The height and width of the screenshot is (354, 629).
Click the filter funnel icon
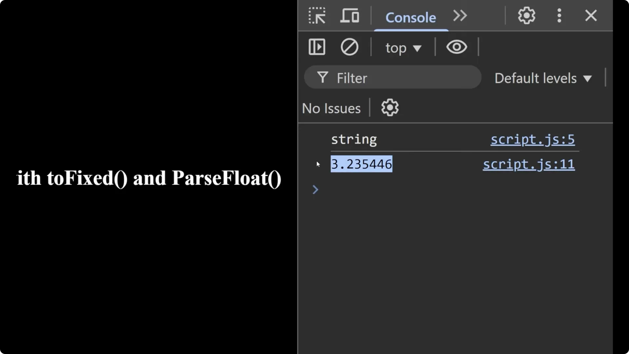[x=322, y=77]
